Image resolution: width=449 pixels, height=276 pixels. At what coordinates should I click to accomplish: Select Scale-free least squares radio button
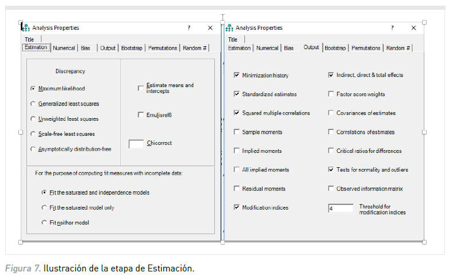click(33, 134)
